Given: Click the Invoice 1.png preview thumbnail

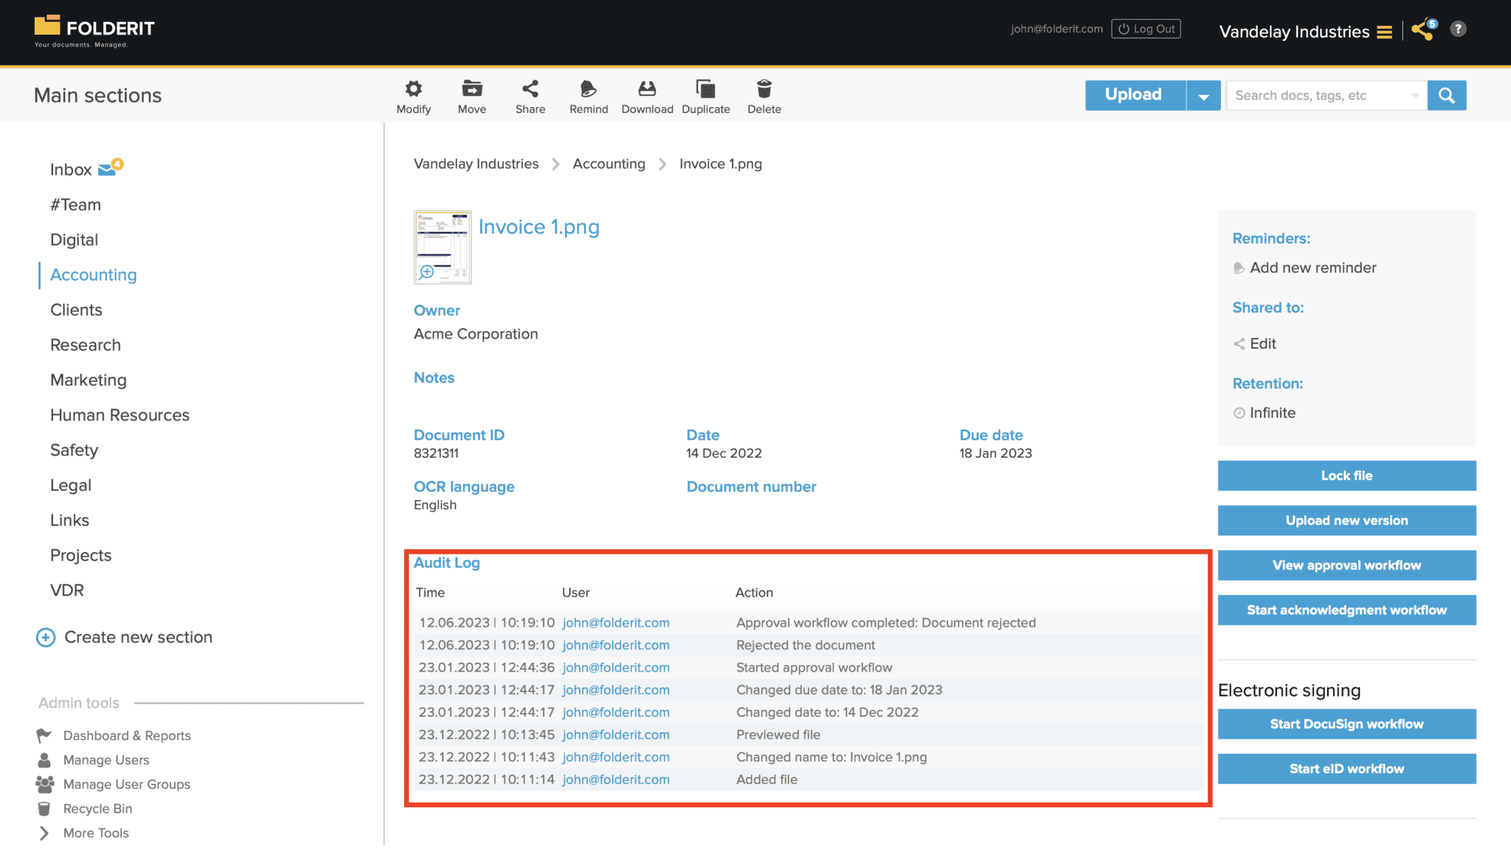Looking at the screenshot, I should coord(443,247).
